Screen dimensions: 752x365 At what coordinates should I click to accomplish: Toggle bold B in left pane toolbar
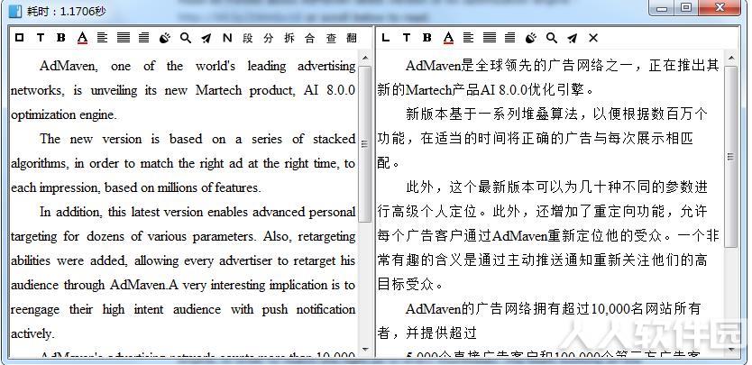(x=61, y=38)
